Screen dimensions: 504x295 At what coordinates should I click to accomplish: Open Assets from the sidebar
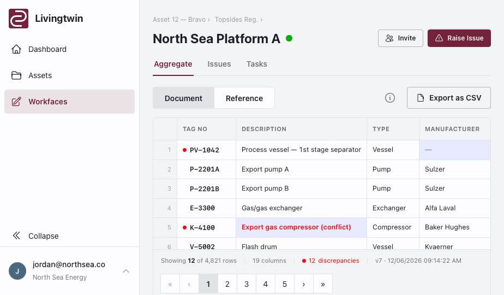(69, 75)
